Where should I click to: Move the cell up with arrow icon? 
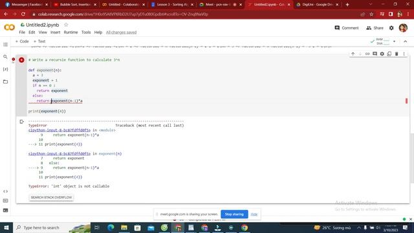tap(353, 54)
